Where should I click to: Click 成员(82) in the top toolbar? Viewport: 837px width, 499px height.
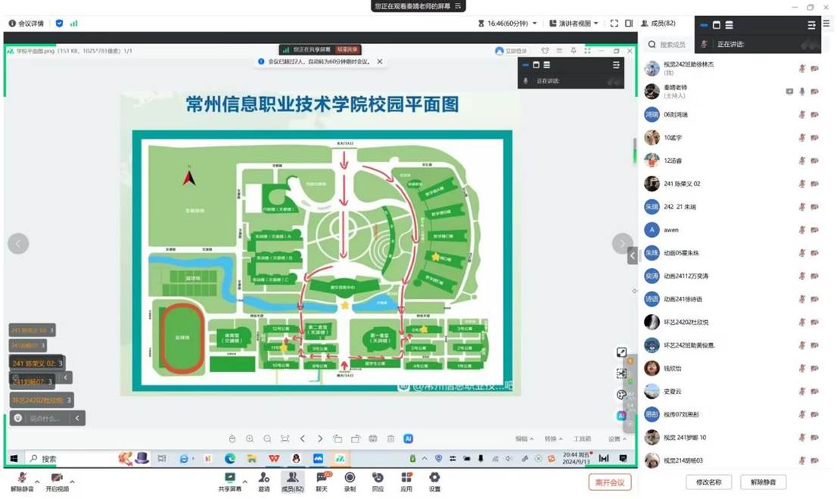pos(658,23)
